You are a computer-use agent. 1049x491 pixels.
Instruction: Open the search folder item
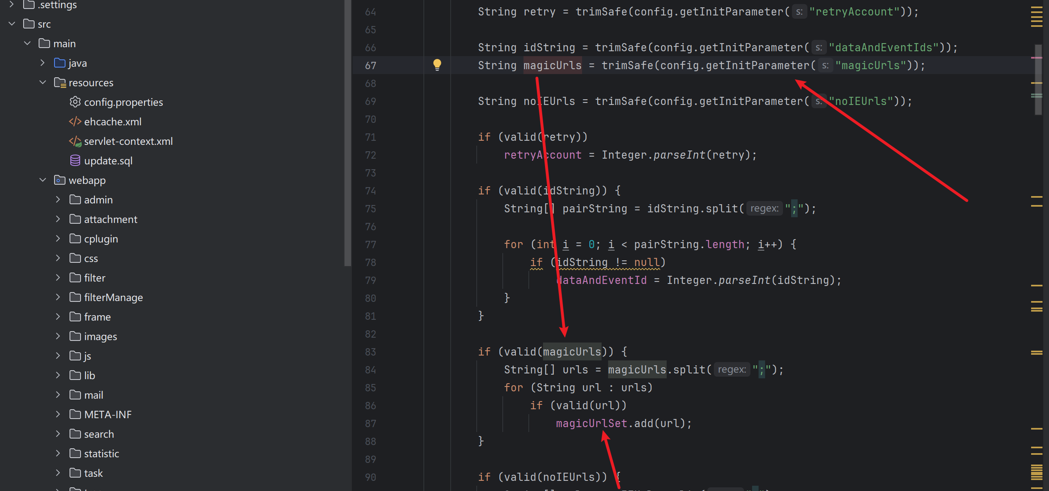pyautogui.click(x=98, y=434)
